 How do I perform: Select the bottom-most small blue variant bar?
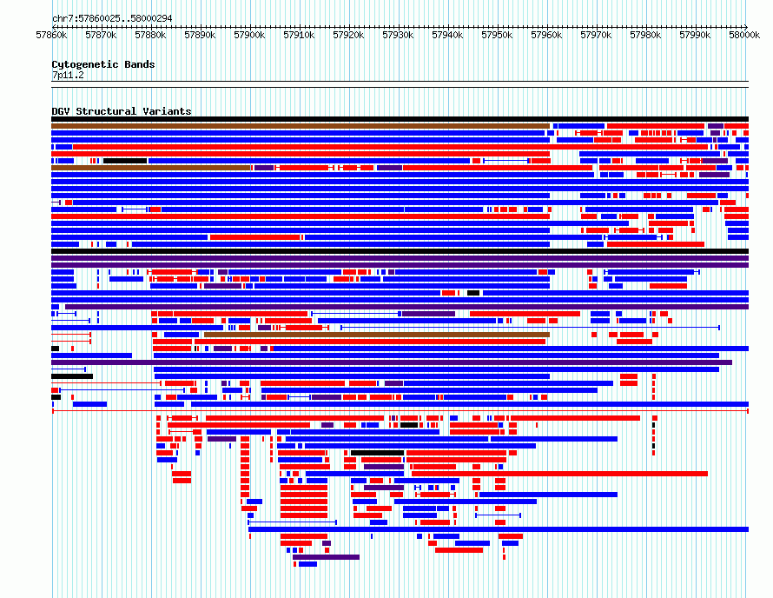(307, 564)
